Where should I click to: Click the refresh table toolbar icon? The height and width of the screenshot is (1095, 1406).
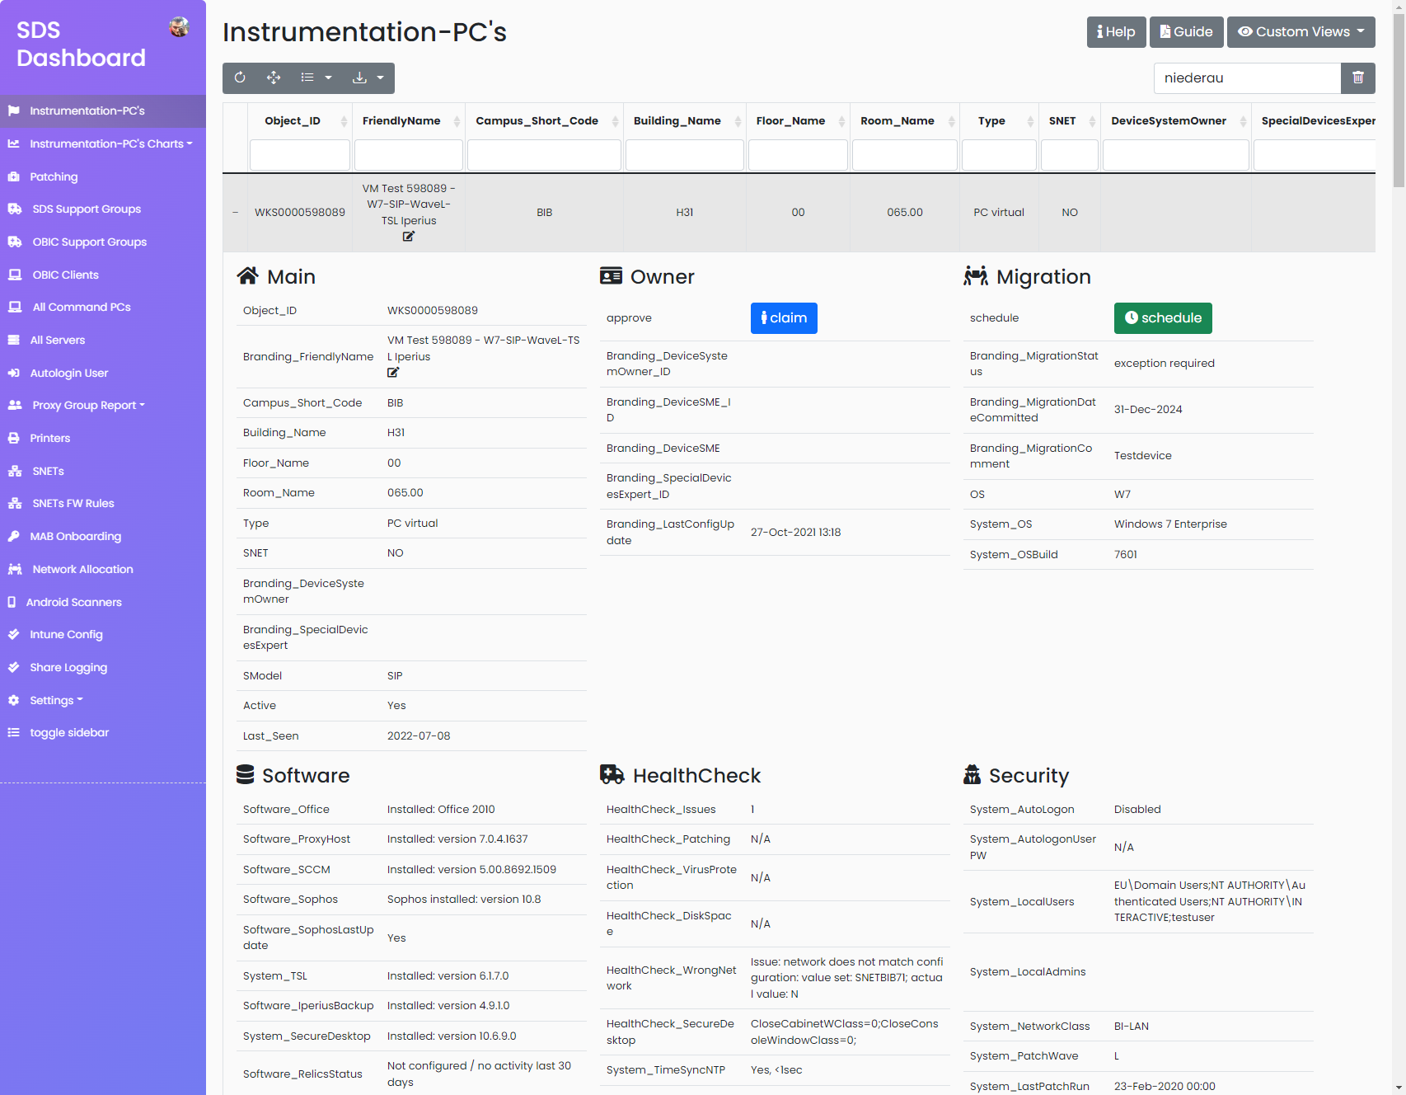(x=240, y=78)
